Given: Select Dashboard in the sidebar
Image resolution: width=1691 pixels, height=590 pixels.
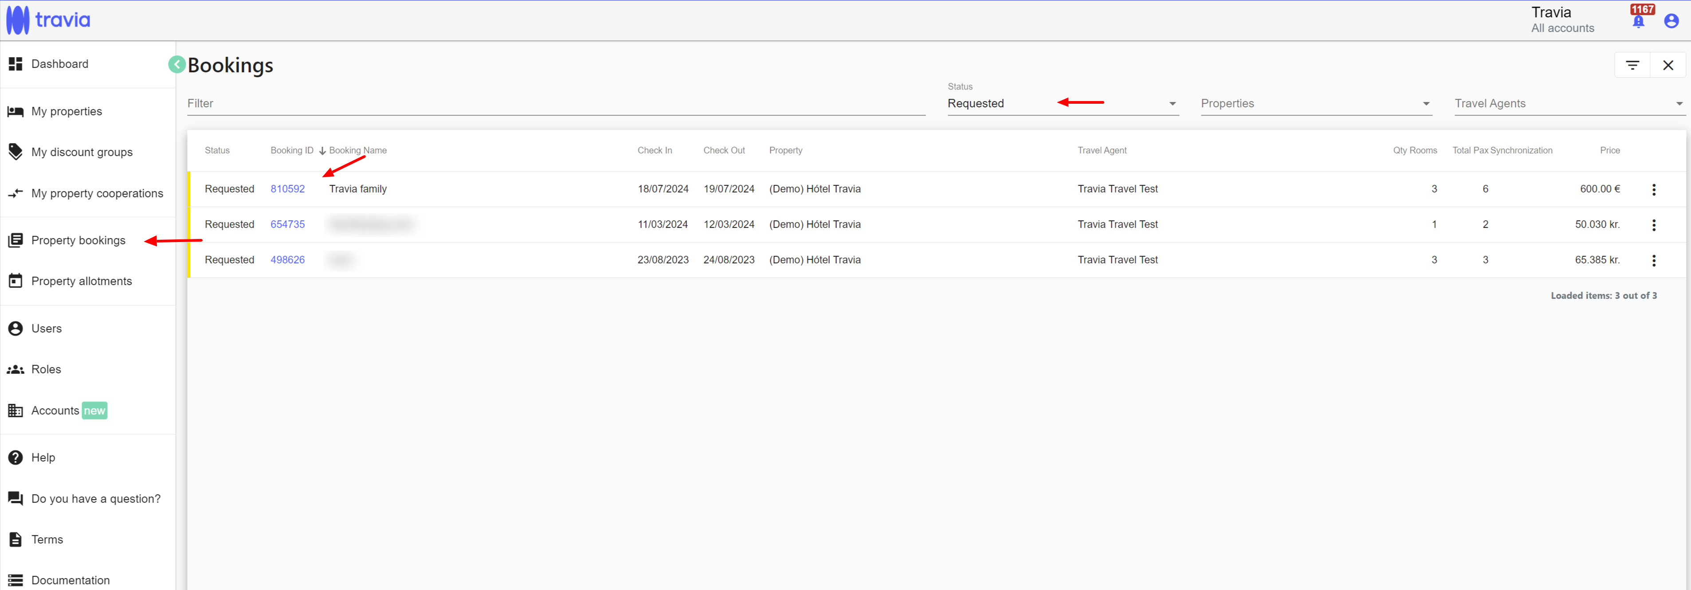Looking at the screenshot, I should pyautogui.click(x=59, y=64).
